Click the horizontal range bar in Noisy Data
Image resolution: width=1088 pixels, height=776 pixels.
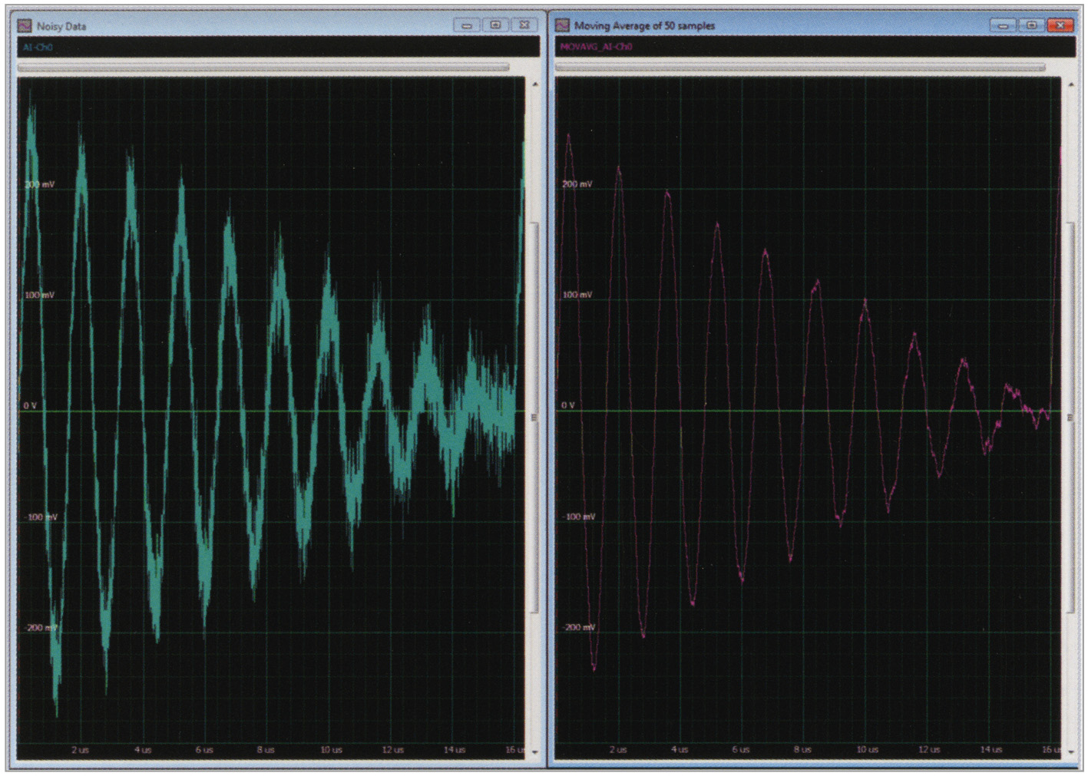[263, 68]
